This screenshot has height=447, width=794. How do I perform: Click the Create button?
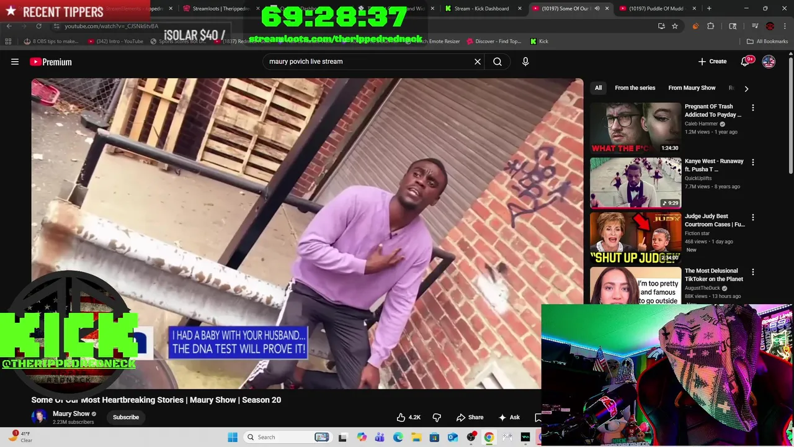click(712, 61)
